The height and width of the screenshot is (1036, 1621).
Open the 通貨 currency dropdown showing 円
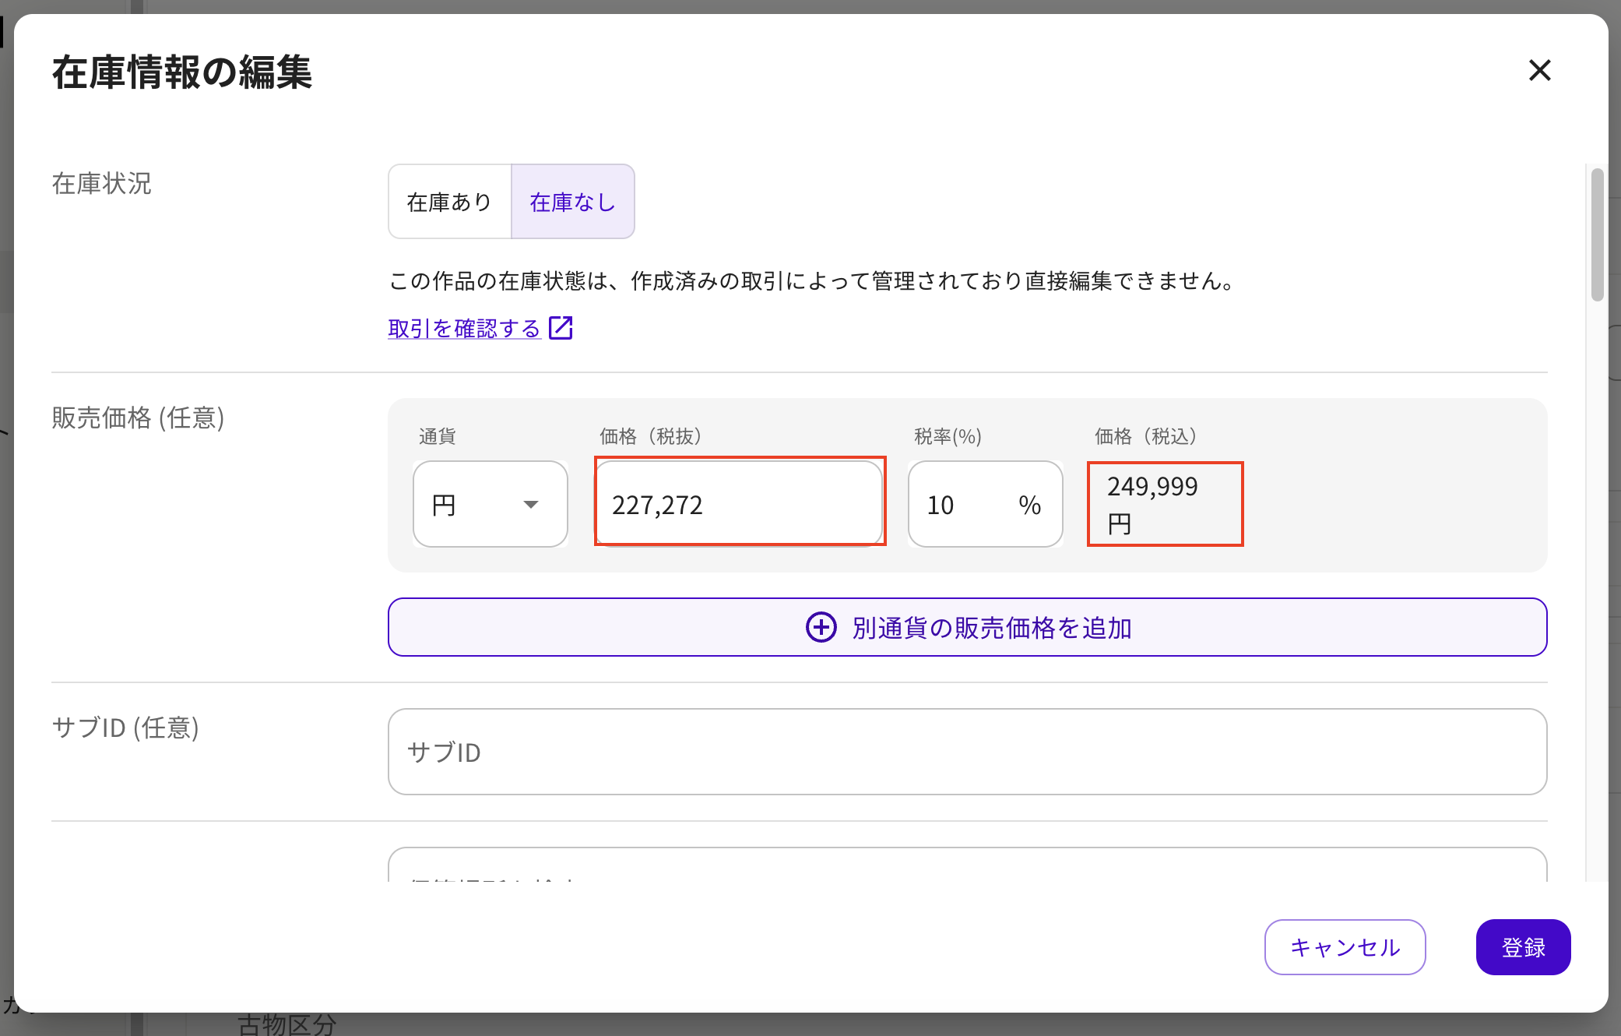(490, 504)
